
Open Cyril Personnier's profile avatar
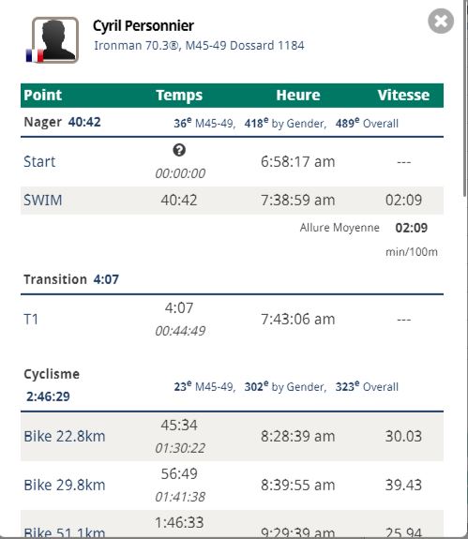click(55, 40)
